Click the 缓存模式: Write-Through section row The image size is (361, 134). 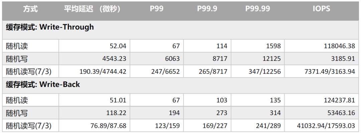coord(180,30)
